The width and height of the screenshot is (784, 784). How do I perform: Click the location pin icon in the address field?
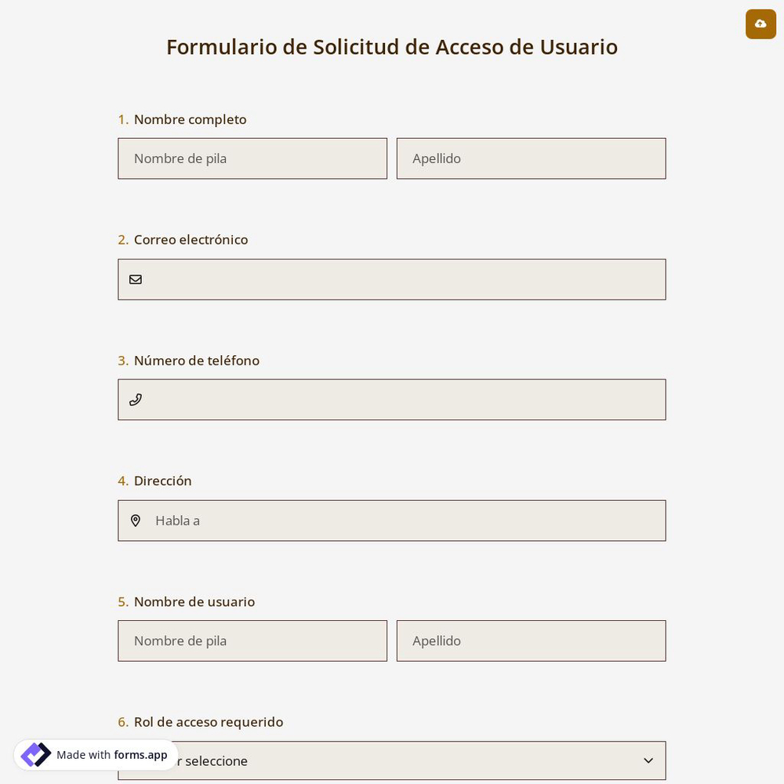pyautogui.click(x=136, y=521)
